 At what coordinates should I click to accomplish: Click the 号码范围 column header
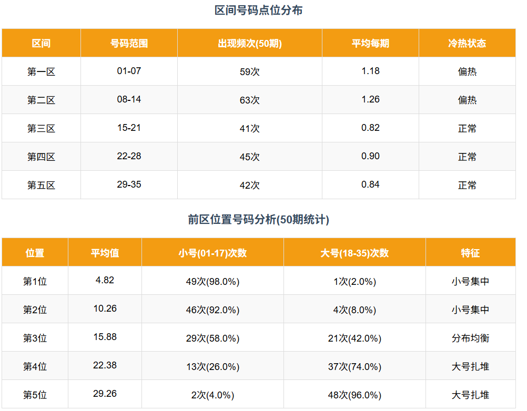[x=129, y=44]
